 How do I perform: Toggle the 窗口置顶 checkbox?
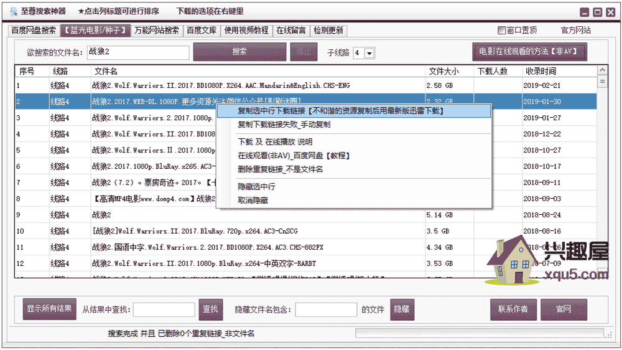501,30
